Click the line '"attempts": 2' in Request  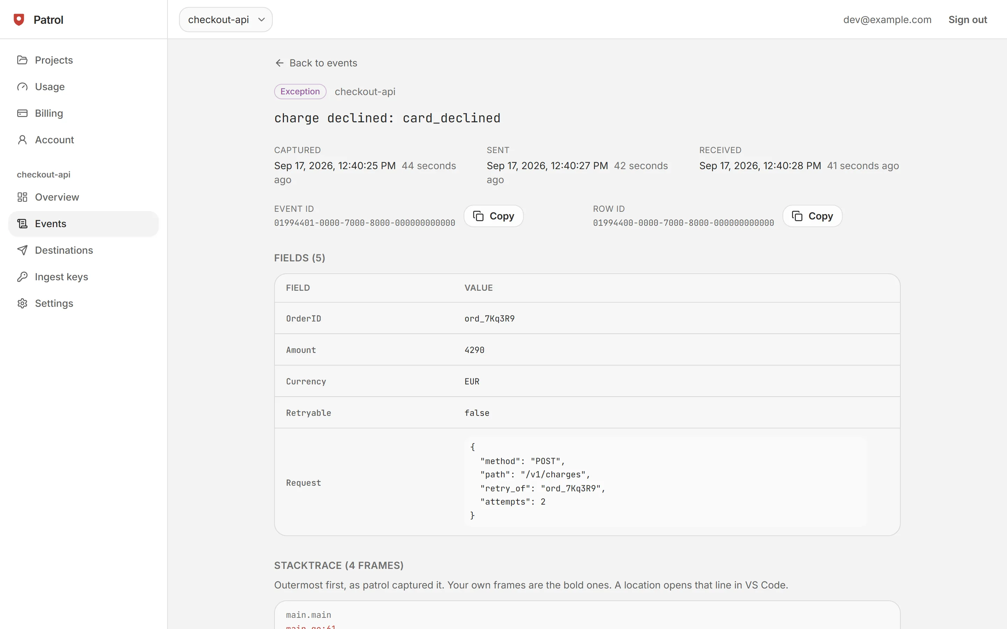(x=513, y=502)
